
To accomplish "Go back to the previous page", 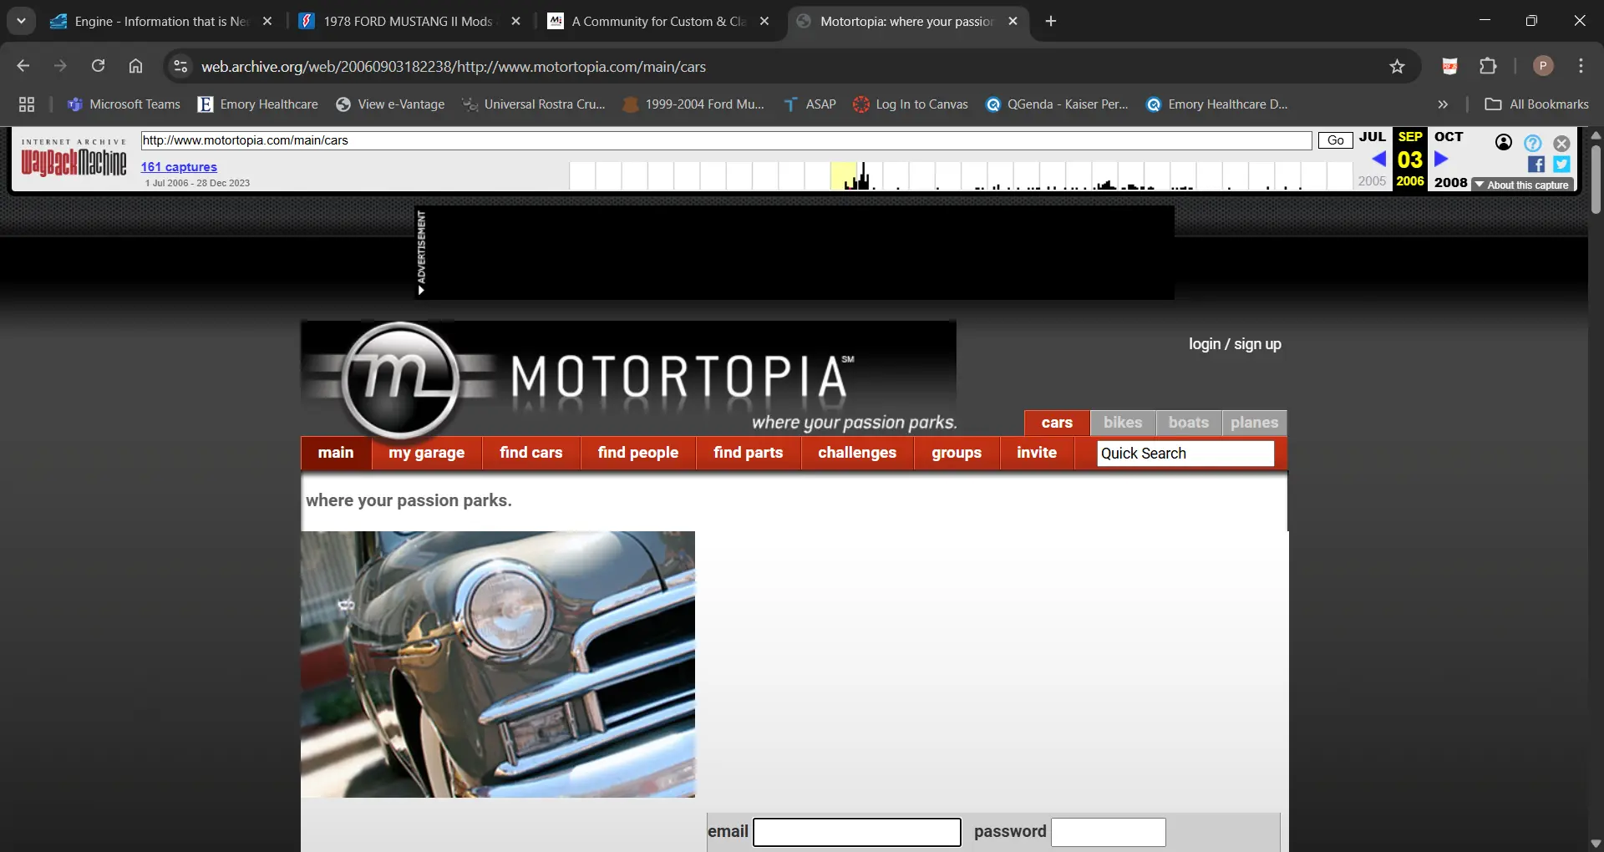I will [x=23, y=66].
